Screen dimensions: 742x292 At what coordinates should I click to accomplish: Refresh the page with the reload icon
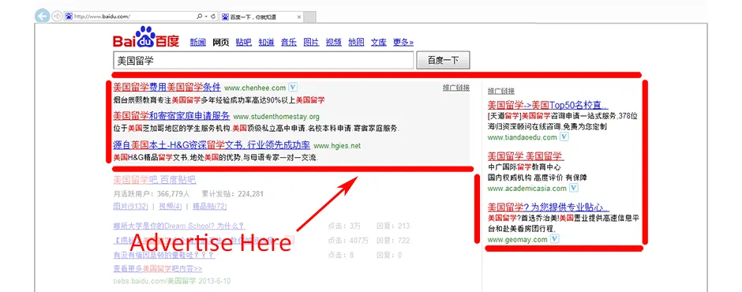click(x=213, y=17)
